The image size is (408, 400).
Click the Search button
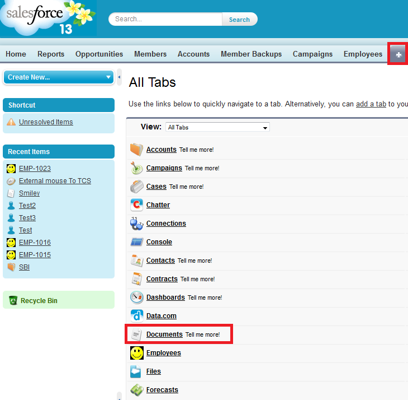click(x=239, y=19)
